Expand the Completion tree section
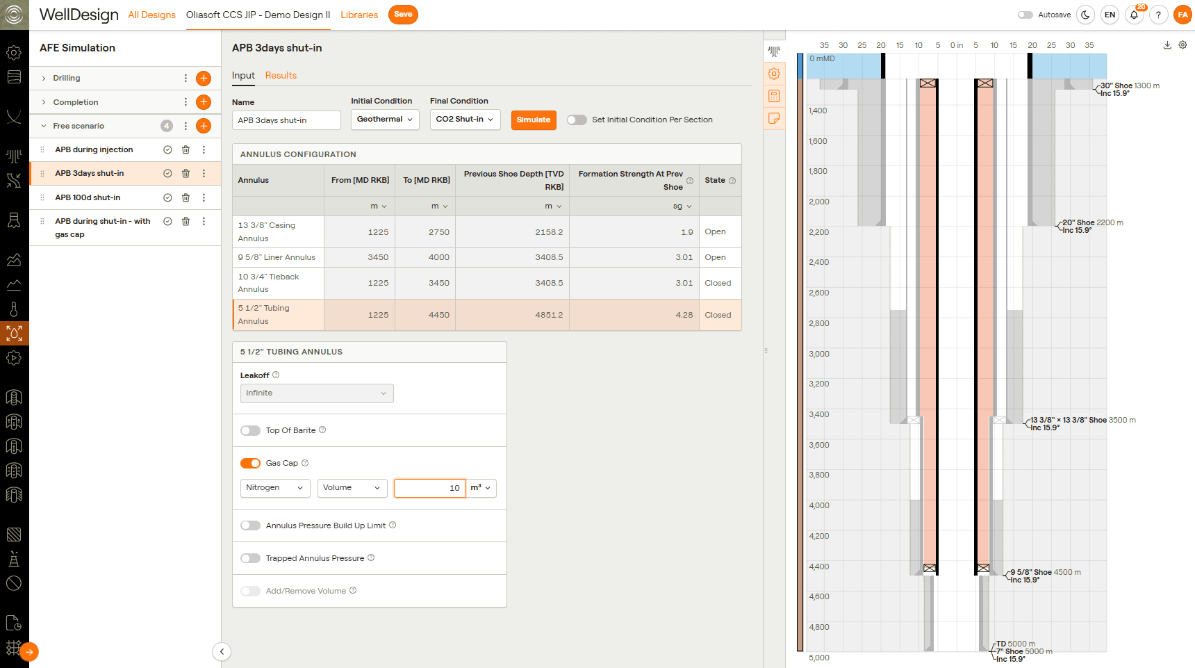The width and height of the screenshot is (1195, 668). pos(44,102)
